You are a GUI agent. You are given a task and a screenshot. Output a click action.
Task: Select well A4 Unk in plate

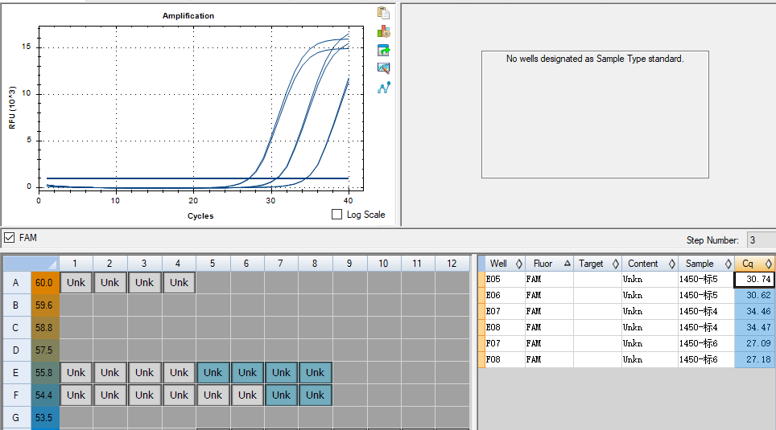pyautogui.click(x=180, y=283)
